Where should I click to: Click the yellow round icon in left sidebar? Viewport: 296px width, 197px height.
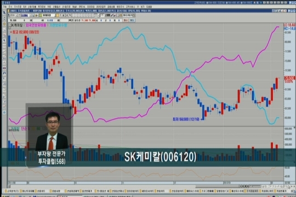coord(4,24)
